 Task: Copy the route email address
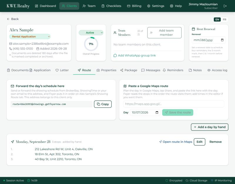(x=103, y=104)
